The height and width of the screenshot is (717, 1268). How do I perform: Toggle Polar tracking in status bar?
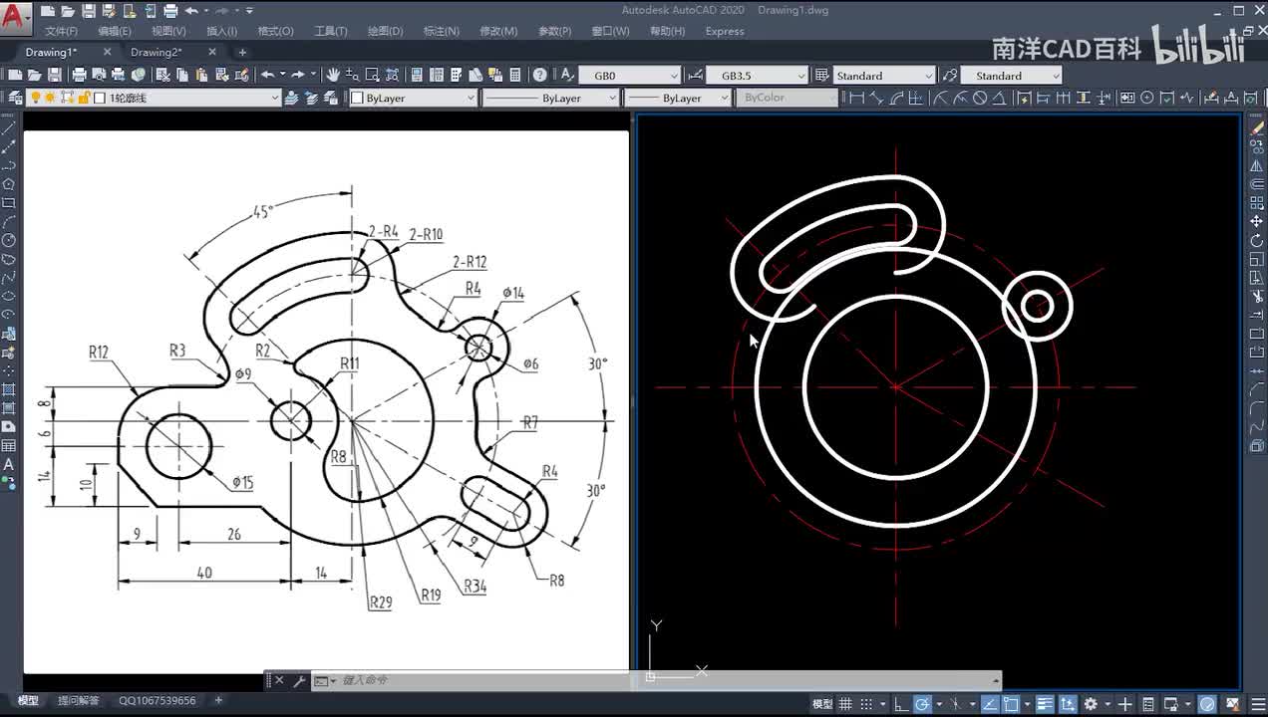(922, 704)
